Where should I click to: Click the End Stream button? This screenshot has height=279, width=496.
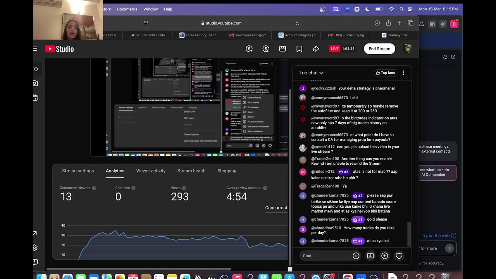coord(379,49)
